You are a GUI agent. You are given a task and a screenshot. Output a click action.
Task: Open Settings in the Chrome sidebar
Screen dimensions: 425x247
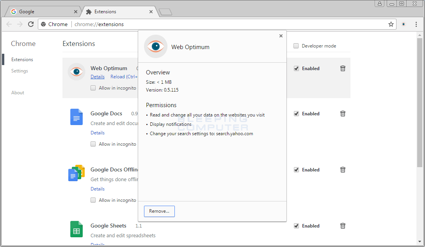(20, 71)
